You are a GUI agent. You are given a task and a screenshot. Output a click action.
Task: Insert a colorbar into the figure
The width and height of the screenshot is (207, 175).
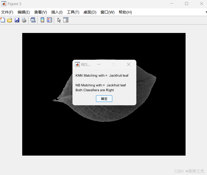42,20
